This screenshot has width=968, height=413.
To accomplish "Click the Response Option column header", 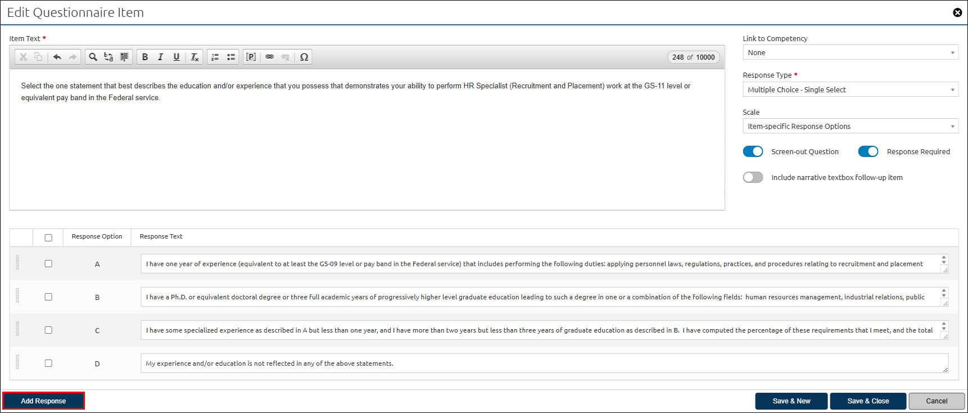I will click(97, 236).
